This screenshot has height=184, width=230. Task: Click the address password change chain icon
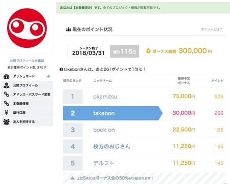[7, 95]
